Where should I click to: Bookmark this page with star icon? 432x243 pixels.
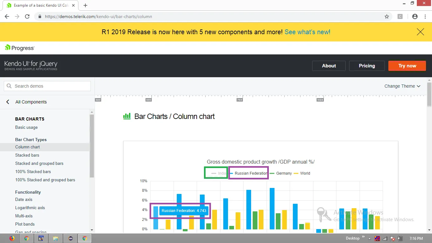click(387, 16)
